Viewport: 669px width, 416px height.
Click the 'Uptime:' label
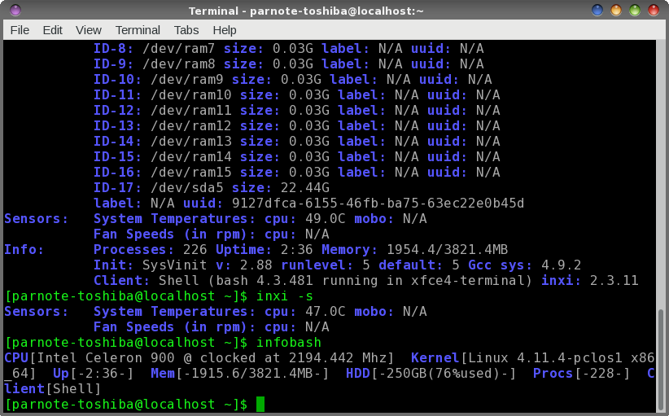coord(243,250)
